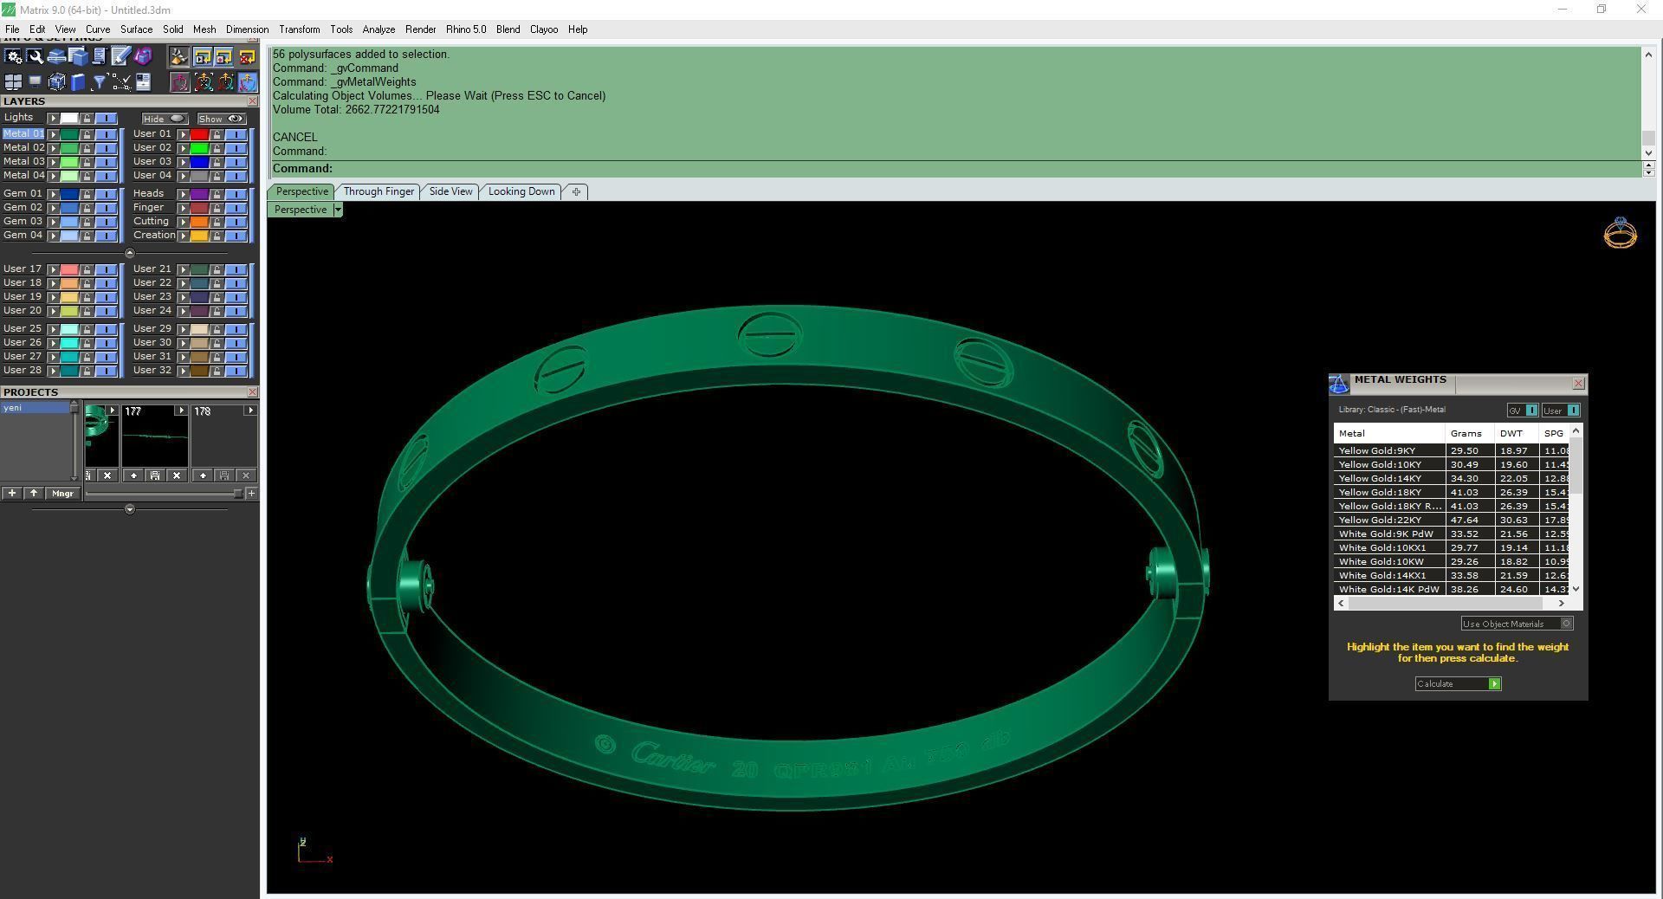This screenshot has width=1663, height=899.
Task: Click the red User 01 color swatch
Action: [x=199, y=134]
